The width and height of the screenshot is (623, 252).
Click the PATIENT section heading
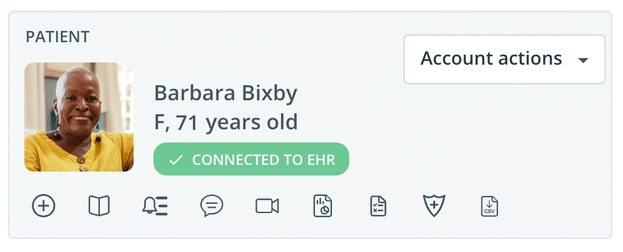click(58, 37)
